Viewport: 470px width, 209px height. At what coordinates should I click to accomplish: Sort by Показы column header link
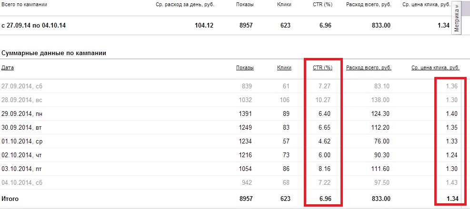click(x=245, y=68)
